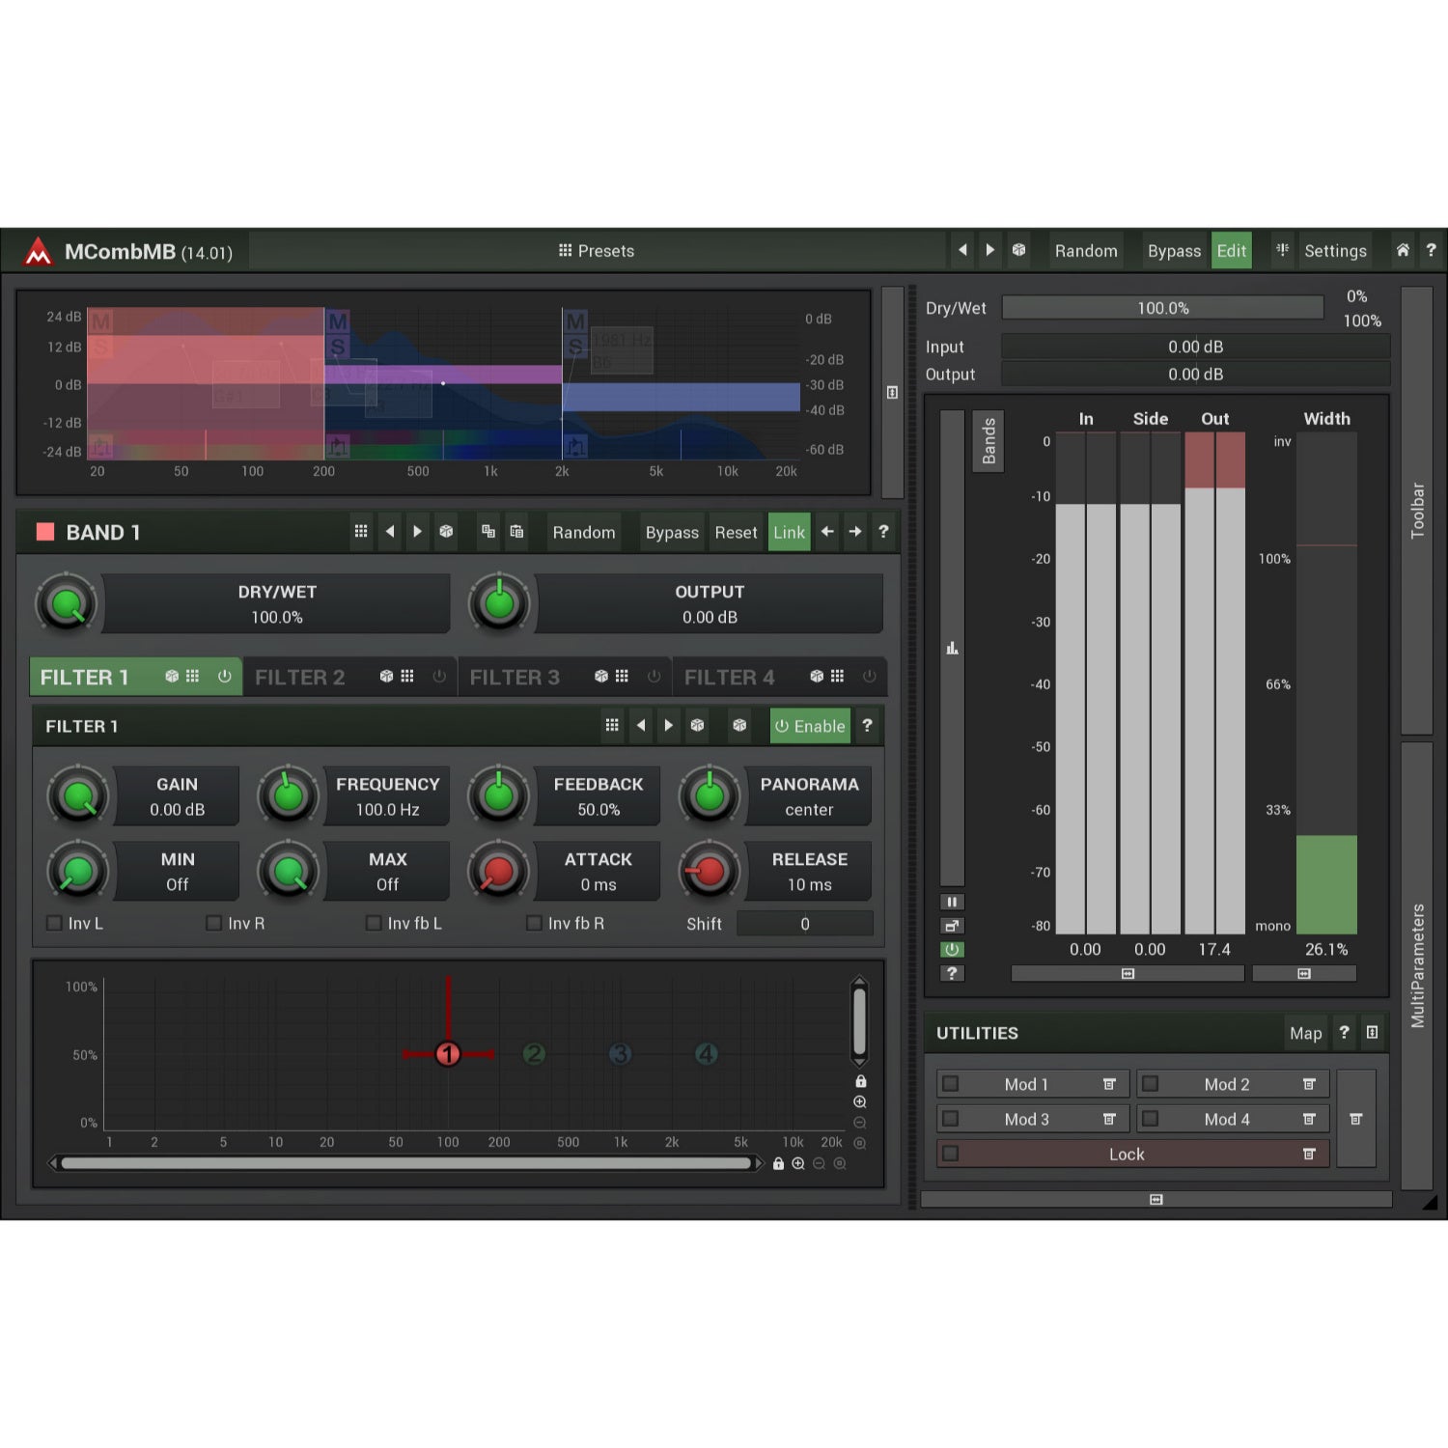Click the Random button in the title bar

click(1086, 251)
